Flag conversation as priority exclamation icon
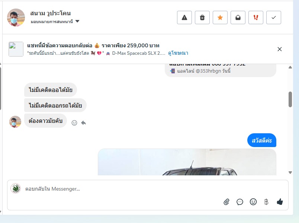The width and height of the screenshot is (299, 223). tap(256, 17)
